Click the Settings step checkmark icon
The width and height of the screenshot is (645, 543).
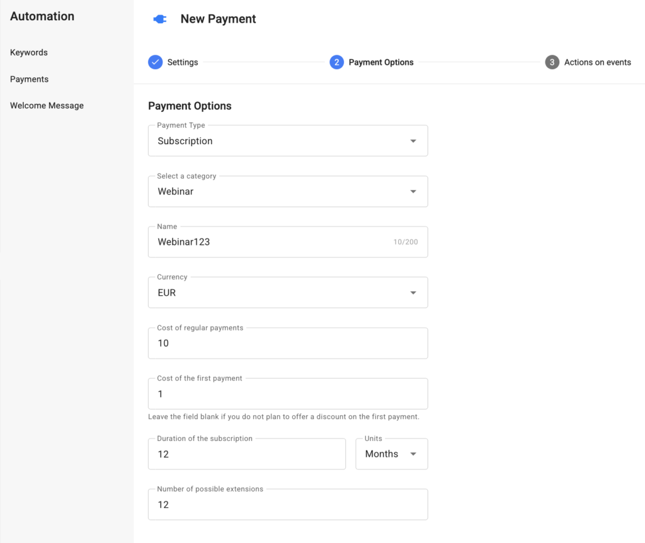(x=155, y=62)
